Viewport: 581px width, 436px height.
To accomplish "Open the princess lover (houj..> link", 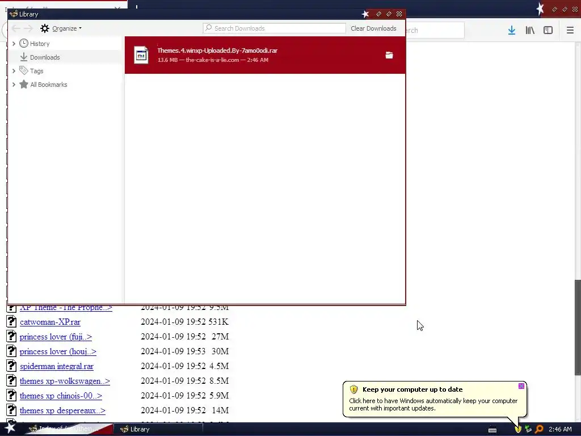I will point(58,351).
